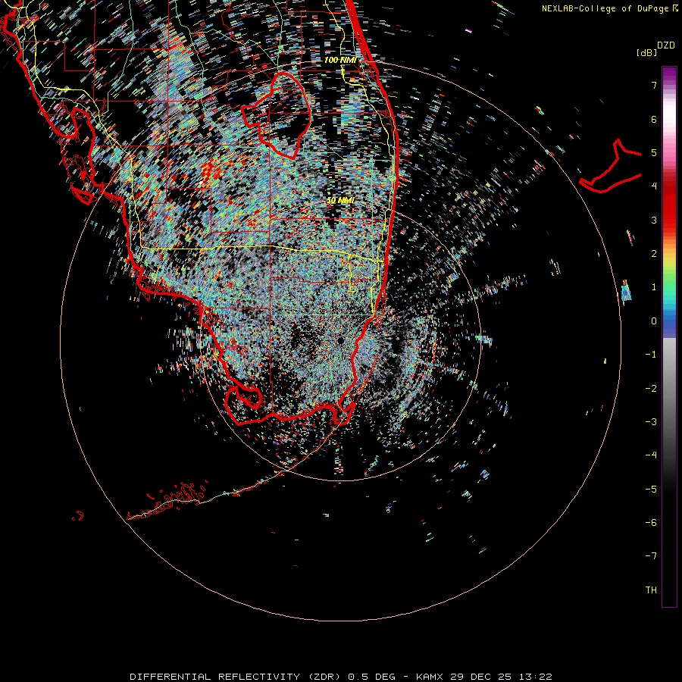Select the -1 value on color scale
The width and height of the screenshot is (682, 682).
(651, 355)
